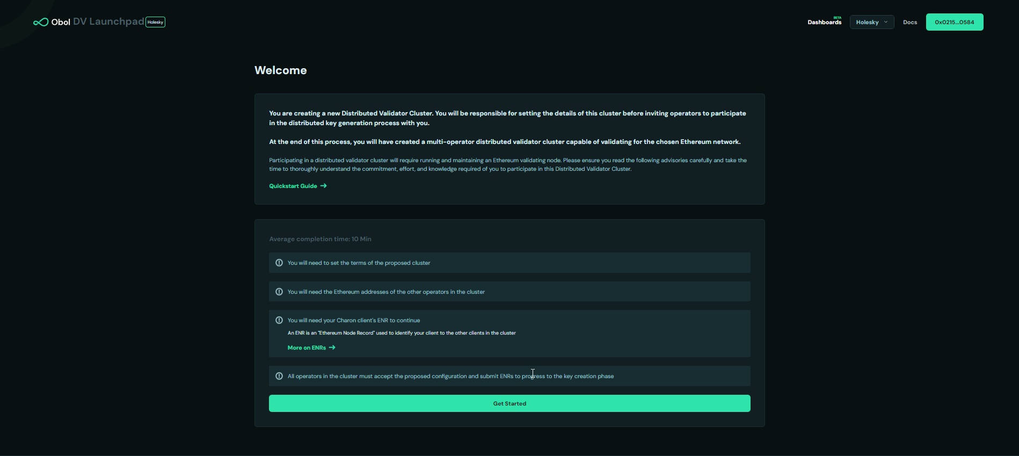
Task: Click the Obol DV Launchpad title text
Action: click(x=98, y=22)
